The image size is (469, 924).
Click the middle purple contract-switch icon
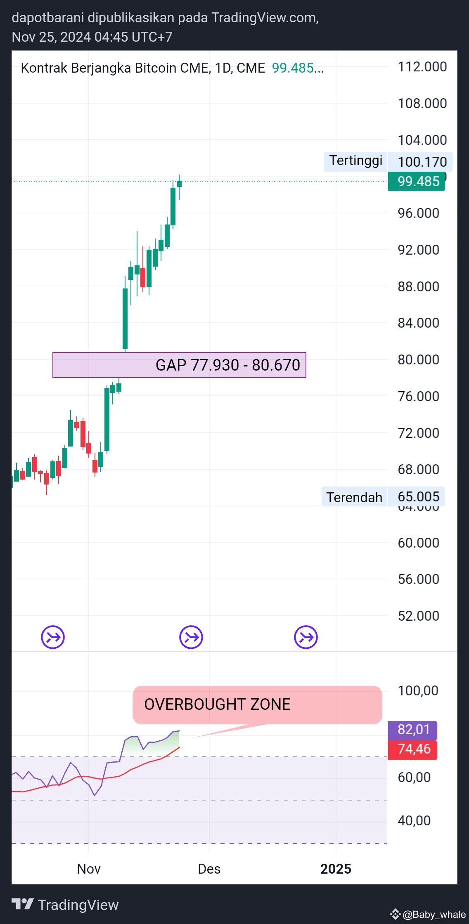pyautogui.click(x=191, y=637)
